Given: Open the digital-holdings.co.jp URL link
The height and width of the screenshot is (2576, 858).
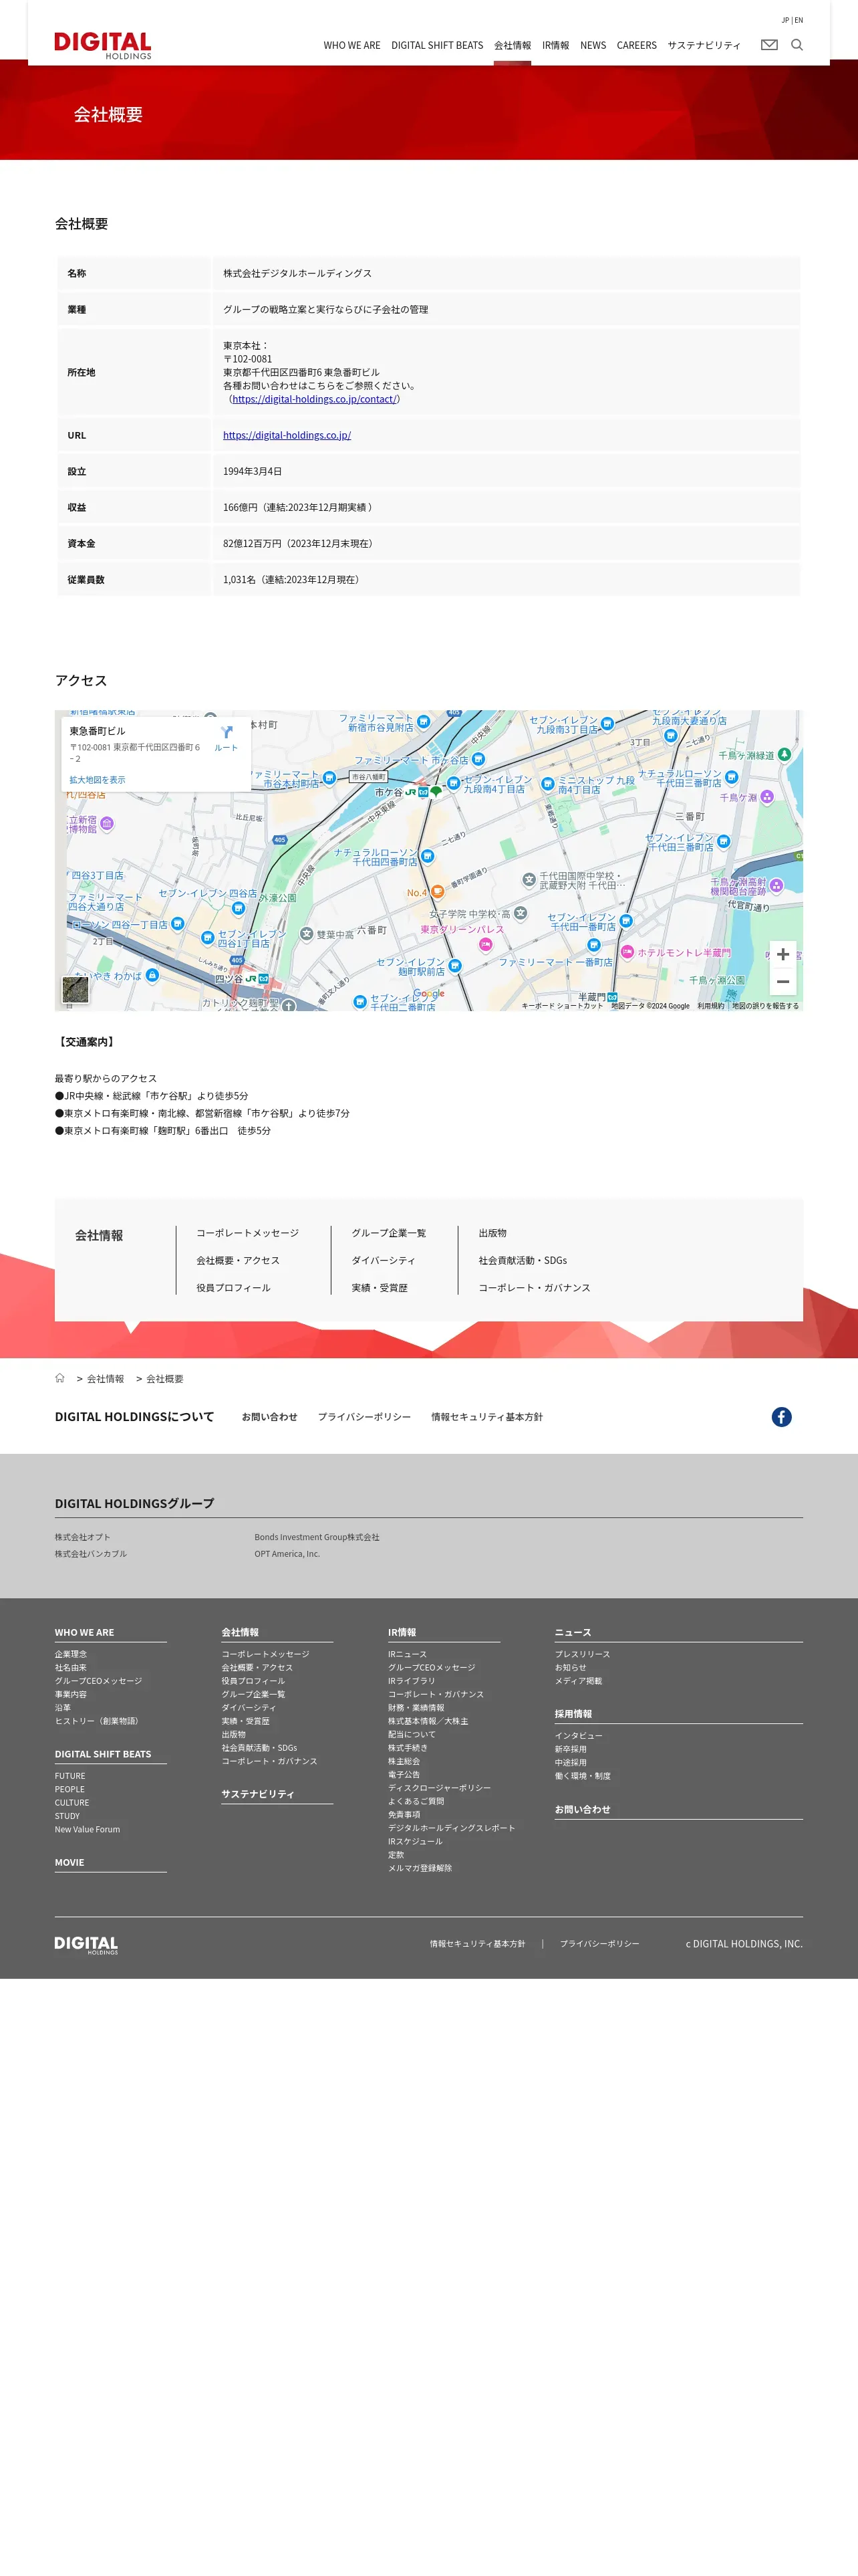Looking at the screenshot, I should (287, 435).
